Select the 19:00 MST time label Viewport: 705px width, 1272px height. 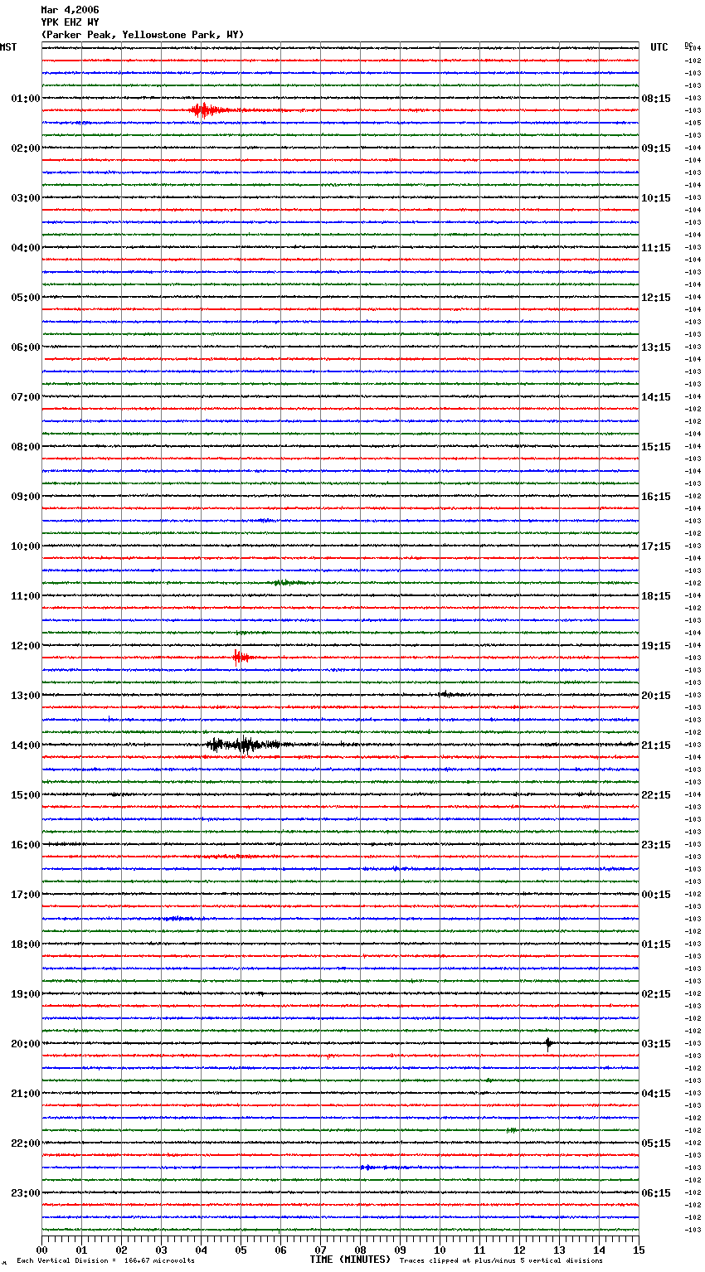[x=26, y=994]
